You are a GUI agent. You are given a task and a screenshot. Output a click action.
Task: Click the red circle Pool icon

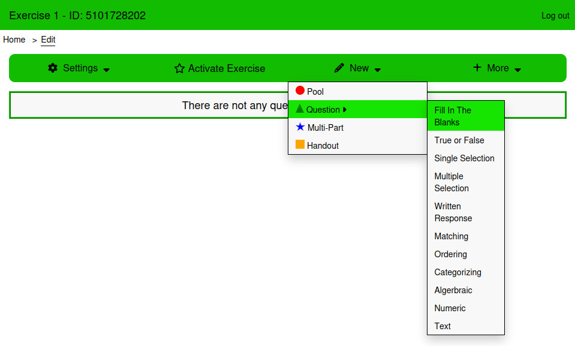[300, 91]
